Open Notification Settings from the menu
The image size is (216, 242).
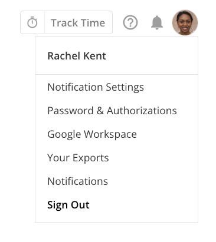[96, 87]
